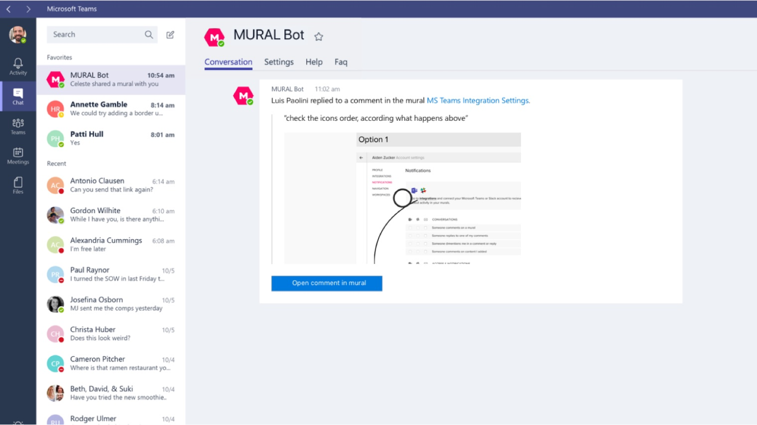Screen dimensions: 757x425
Task: Open the chat with Antonio Clausen
Action: (x=111, y=185)
